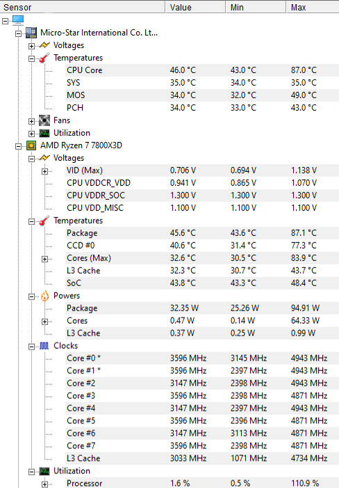Collapse the CPU Utilization node
The image size is (339, 488).
pos(31,472)
